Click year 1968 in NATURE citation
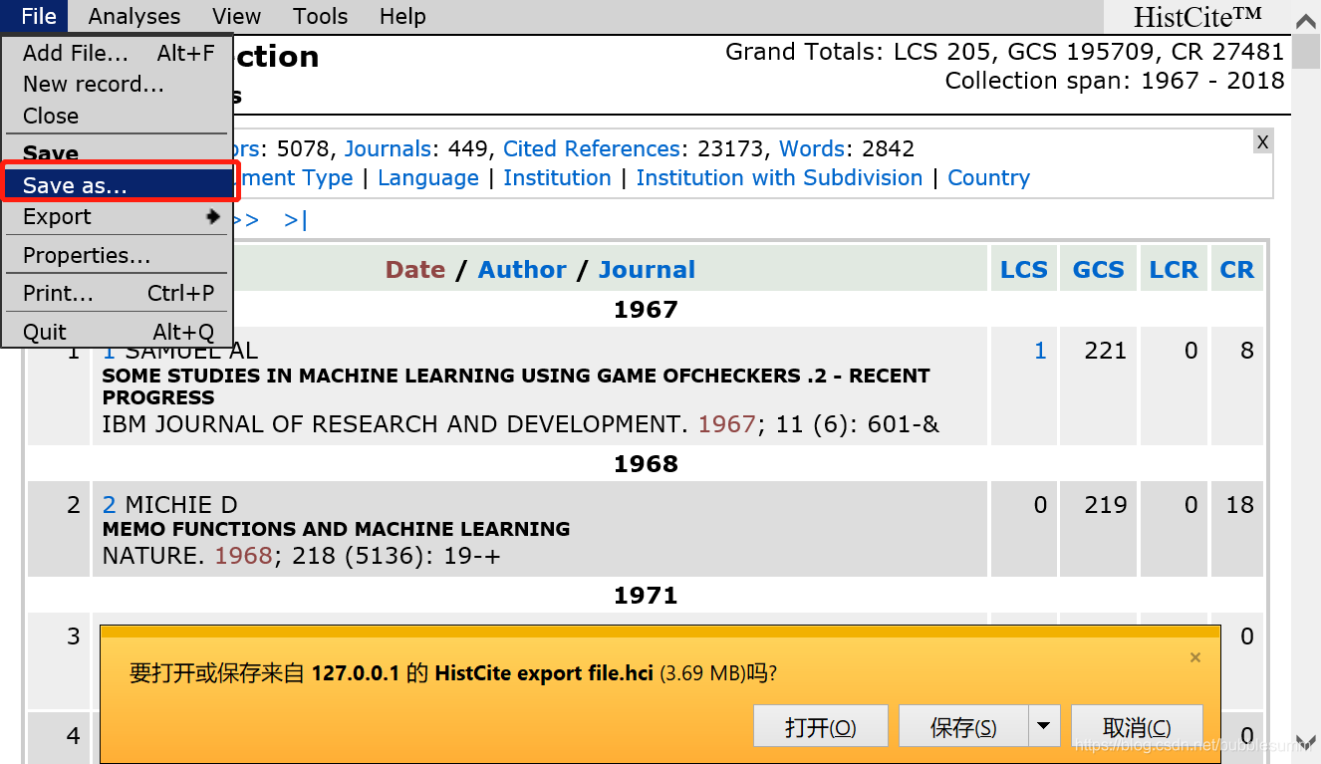The image size is (1321, 764). coord(244,556)
